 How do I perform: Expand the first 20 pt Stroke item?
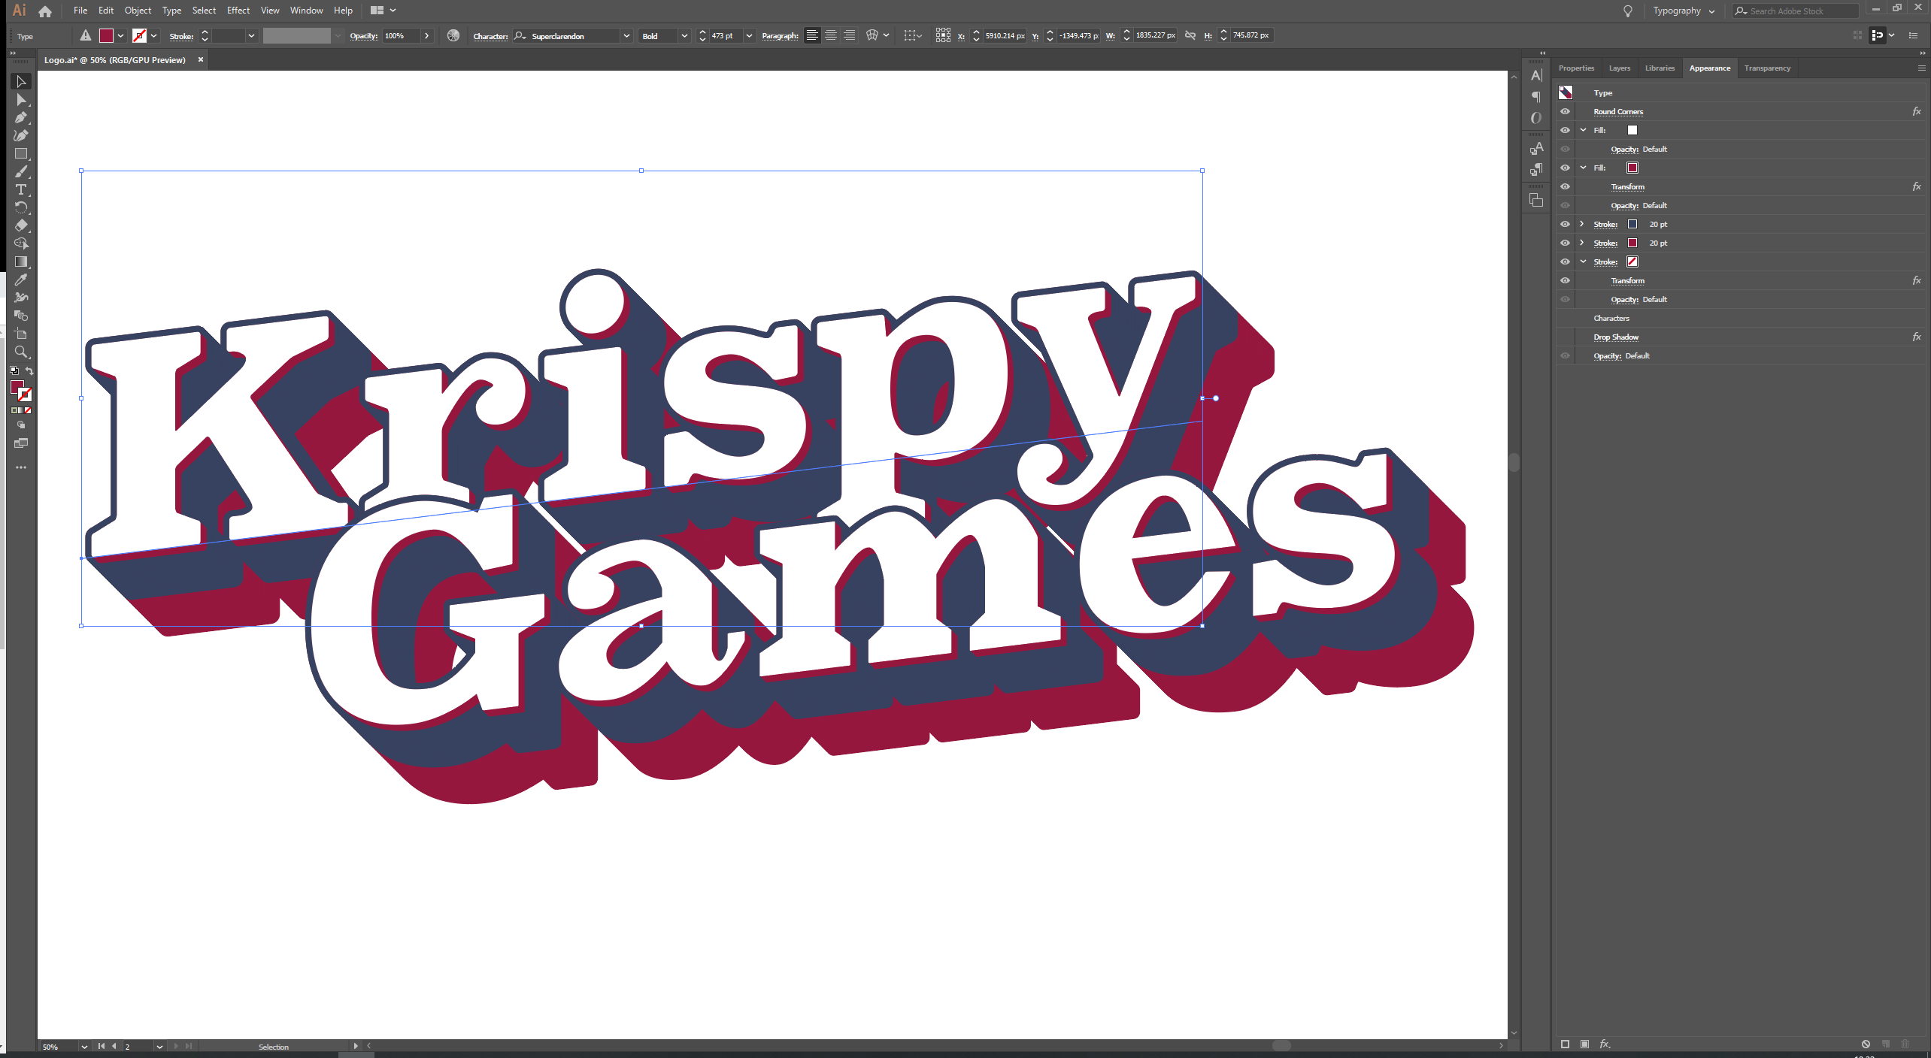pos(1582,224)
